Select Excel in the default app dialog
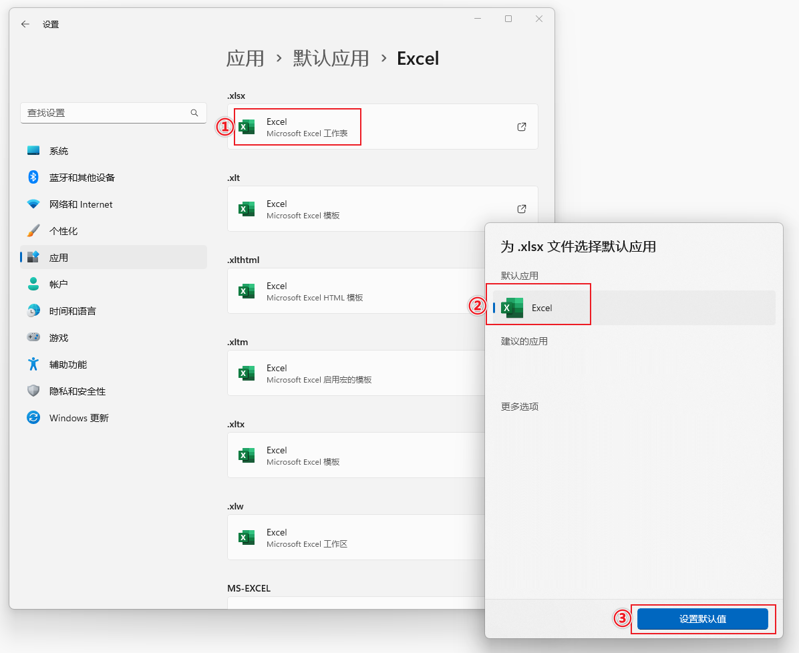 (x=541, y=308)
